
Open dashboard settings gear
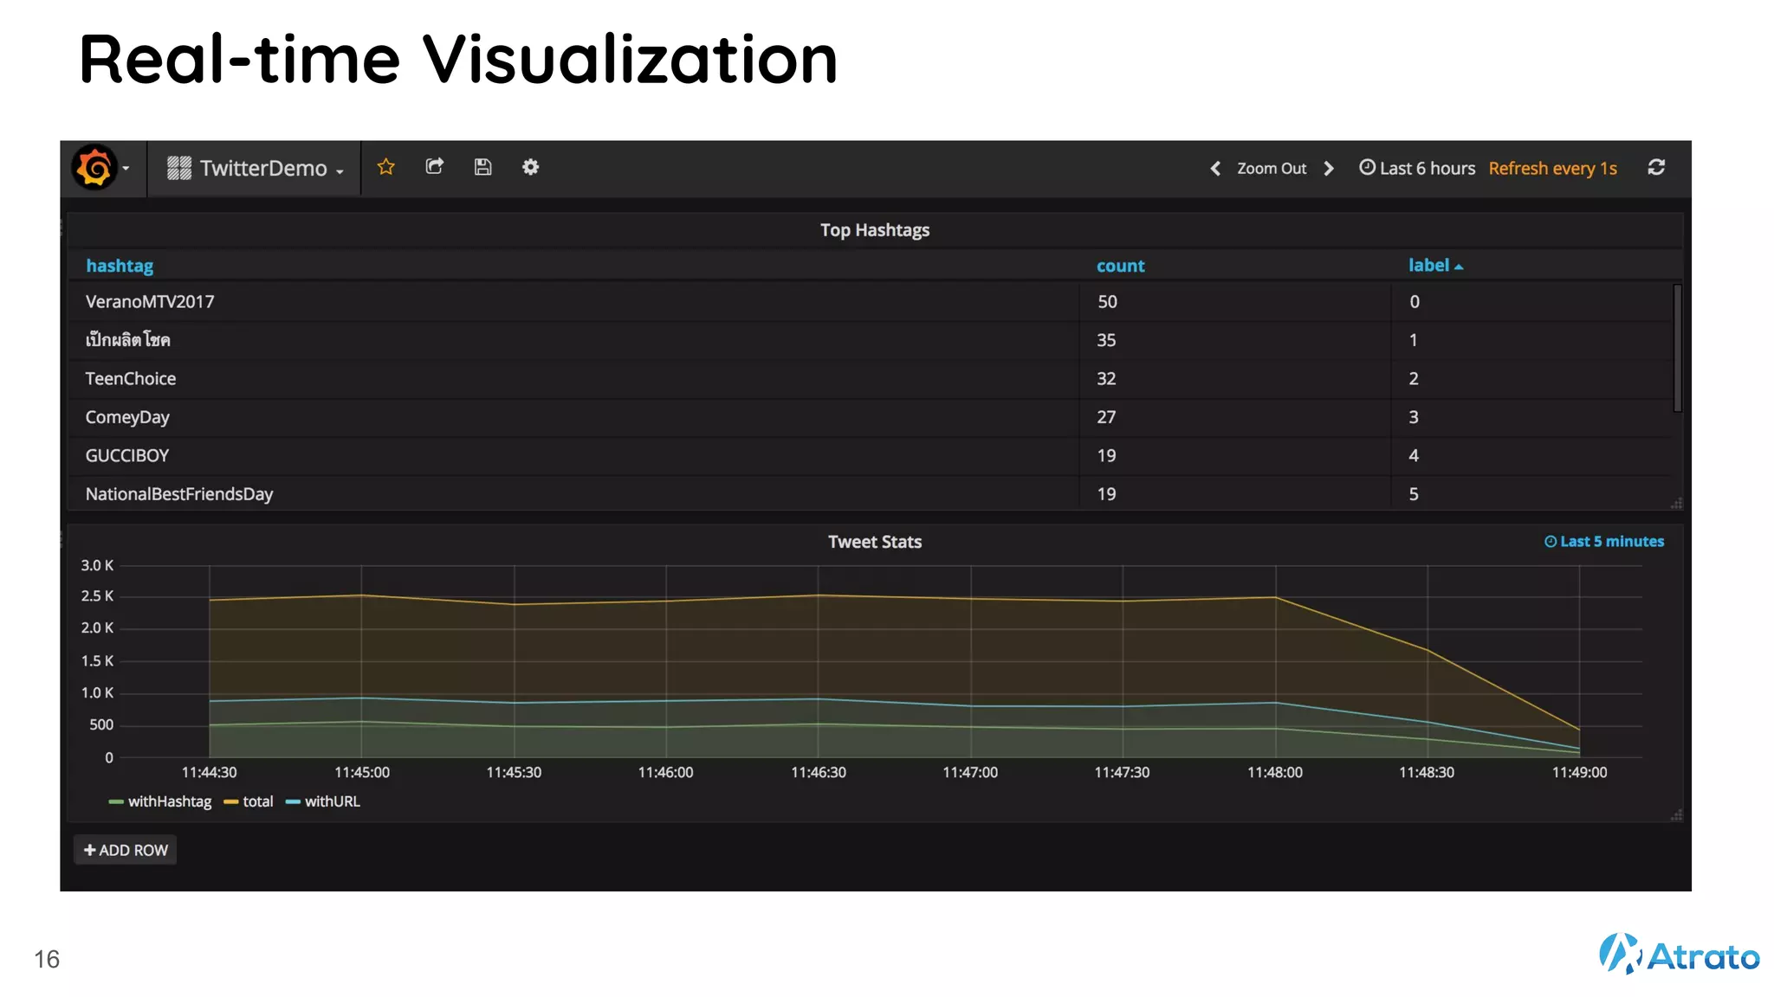(x=531, y=167)
